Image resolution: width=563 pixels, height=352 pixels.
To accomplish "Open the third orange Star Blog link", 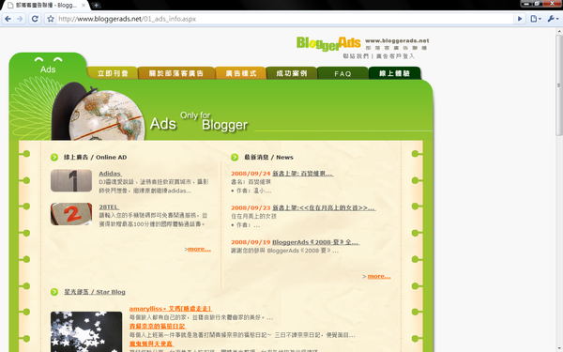I will pyautogui.click(x=151, y=344).
